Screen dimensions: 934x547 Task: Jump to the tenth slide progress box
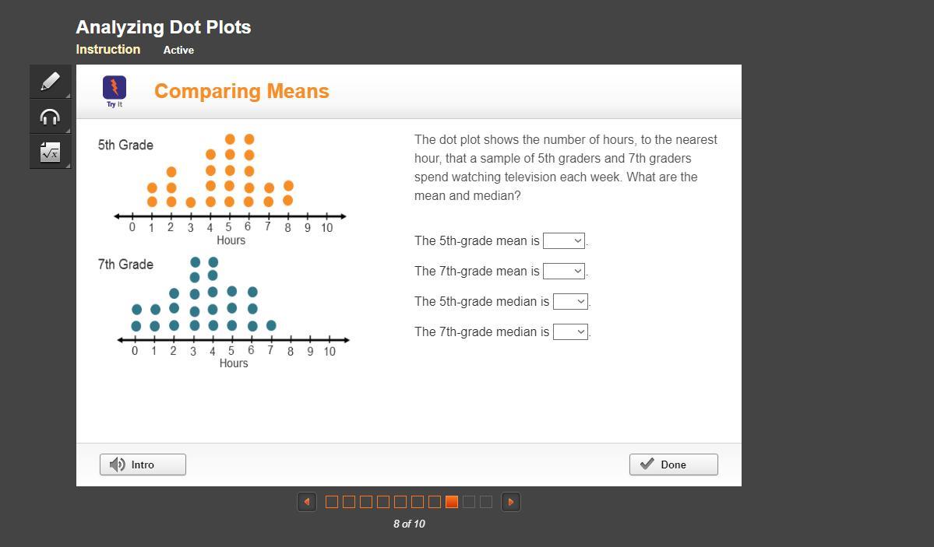tap(486, 502)
